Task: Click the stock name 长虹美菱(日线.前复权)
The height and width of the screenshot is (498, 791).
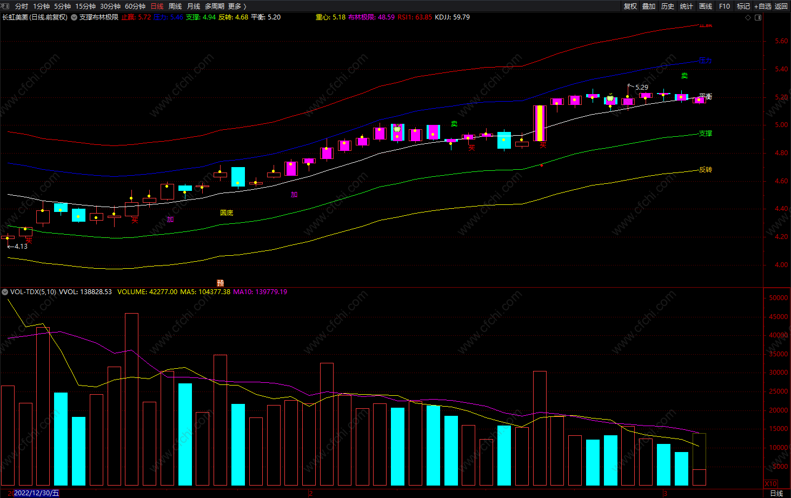Action: (x=35, y=17)
